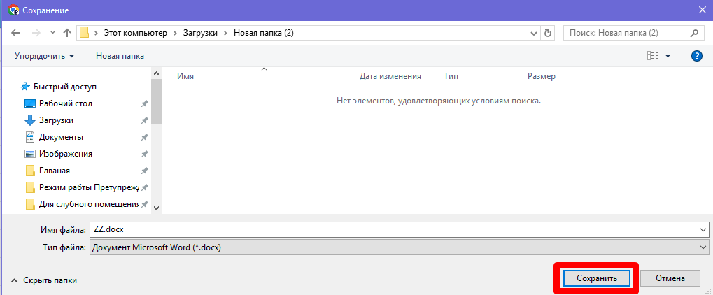
Task: Refresh the current folder view
Action: coord(548,33)
